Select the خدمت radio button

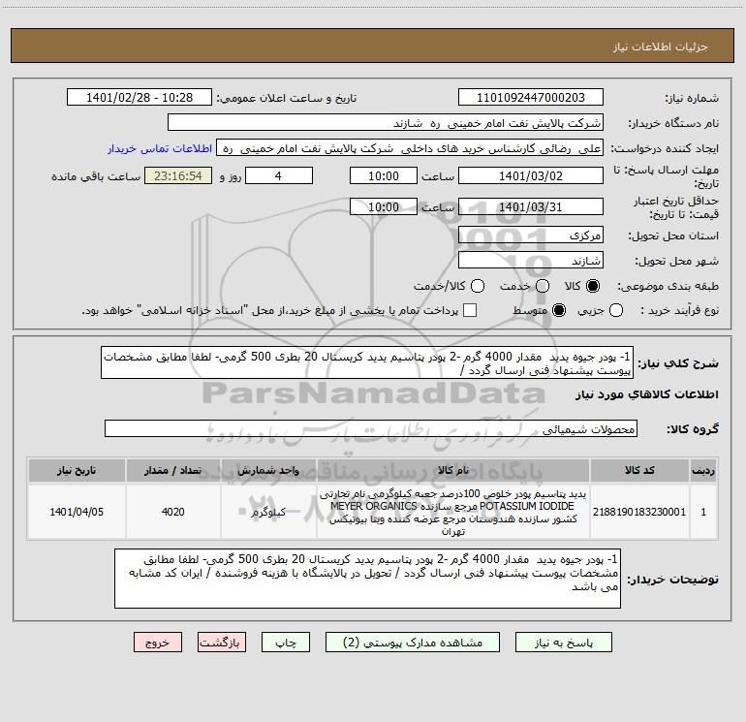[543, 286]
